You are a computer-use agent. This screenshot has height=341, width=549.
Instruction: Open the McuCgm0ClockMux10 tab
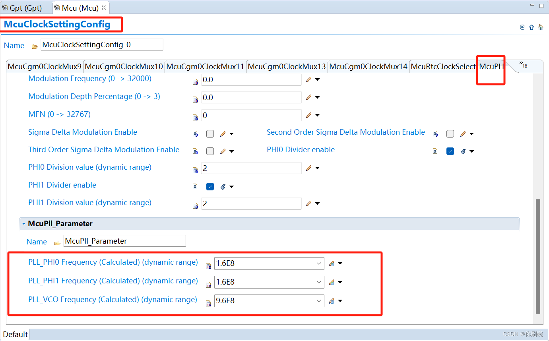point(124,66)
